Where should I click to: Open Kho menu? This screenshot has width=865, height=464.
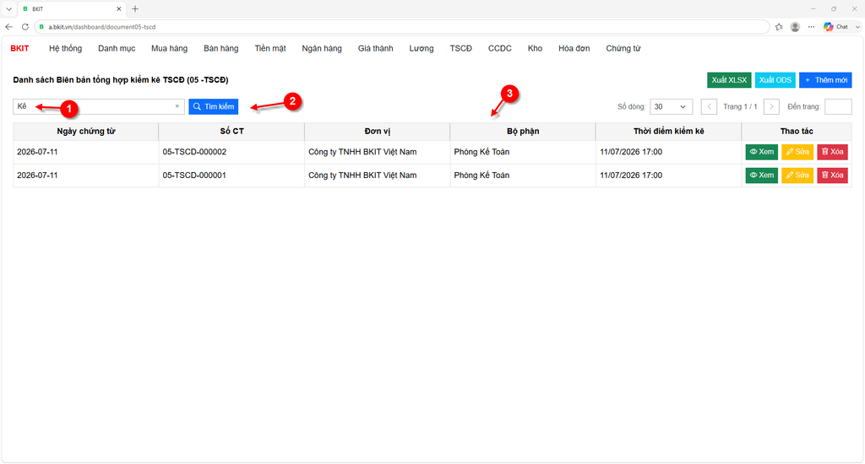pos(535,48)
